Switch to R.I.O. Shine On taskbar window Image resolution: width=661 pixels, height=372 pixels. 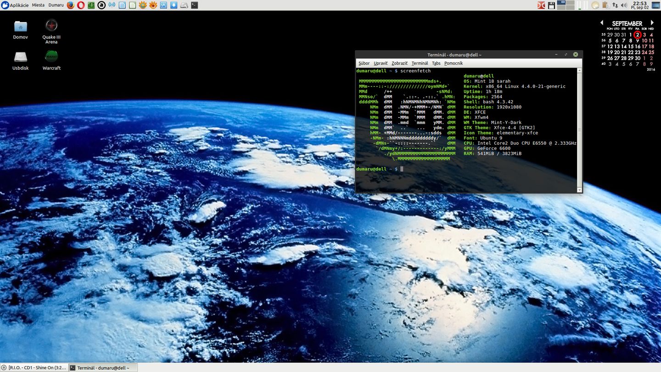tap(34, 367)
